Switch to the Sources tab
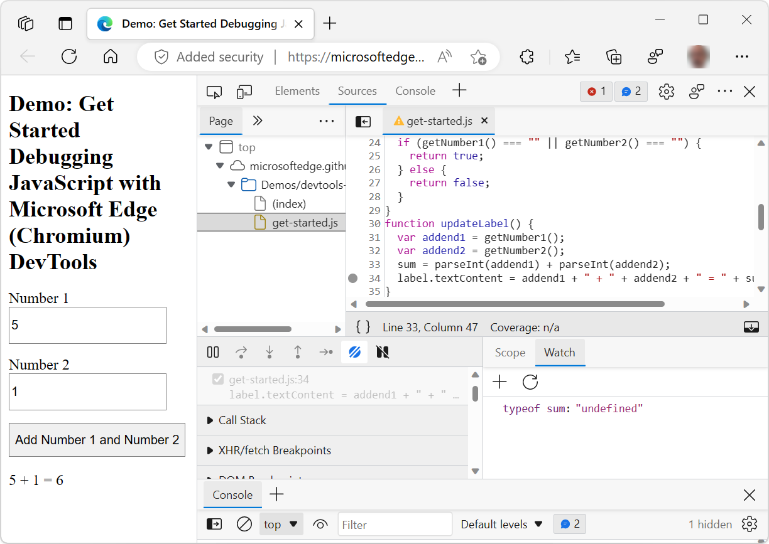 [x=357, y=91]
